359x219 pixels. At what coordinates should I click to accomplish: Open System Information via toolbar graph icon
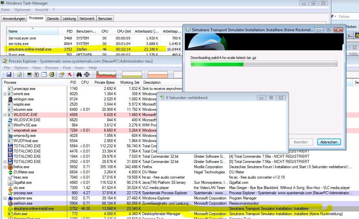[29, 75]
